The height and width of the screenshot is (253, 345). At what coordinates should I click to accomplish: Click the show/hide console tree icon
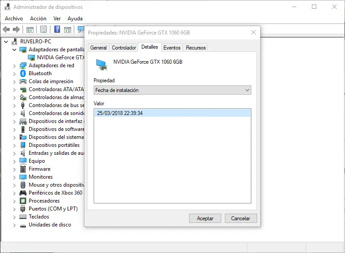click(30, 29)
